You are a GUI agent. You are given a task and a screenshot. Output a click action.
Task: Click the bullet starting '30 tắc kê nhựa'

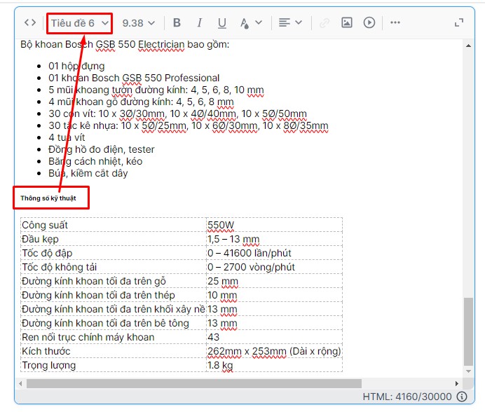[x=189, y=125]
